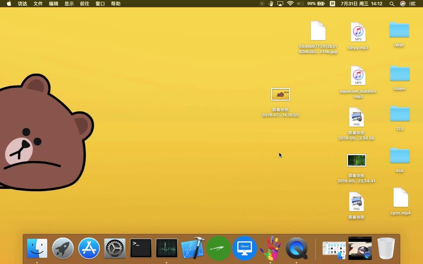Click the AirPlay display icon
The height and width of the screenshot is (264, 423).
[280, 4]
